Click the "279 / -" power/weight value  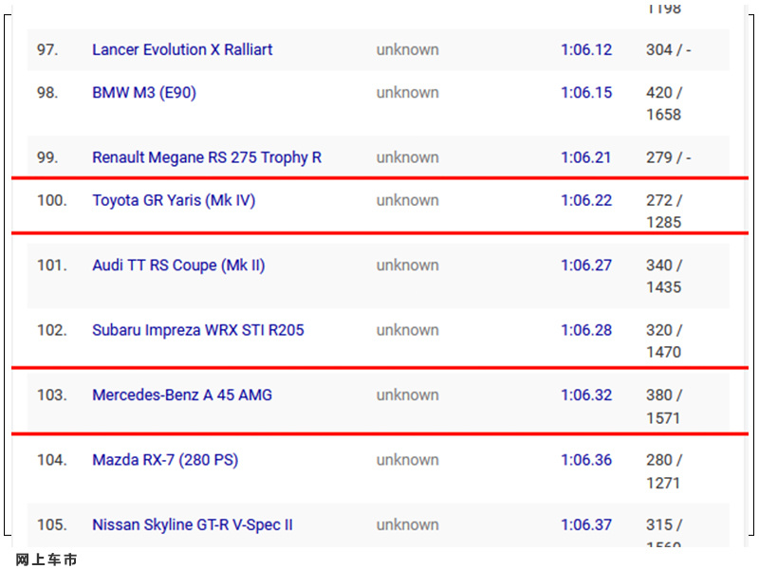coord(669,157)
